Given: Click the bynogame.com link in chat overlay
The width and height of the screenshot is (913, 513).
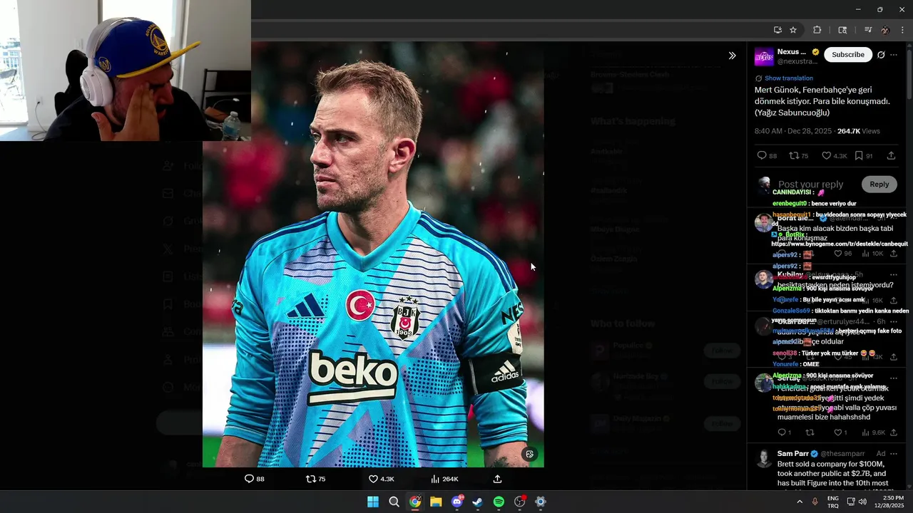Looking at the screenshot, I should (840, 244).
